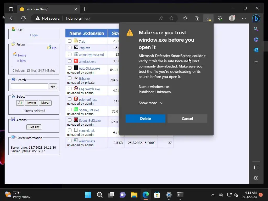
Task: Click the Invert selection button
Action: point(32,103)
